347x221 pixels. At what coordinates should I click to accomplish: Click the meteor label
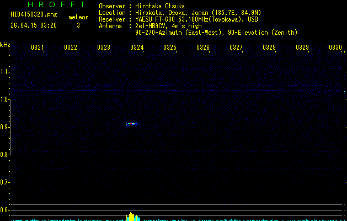tap(78, 17)
